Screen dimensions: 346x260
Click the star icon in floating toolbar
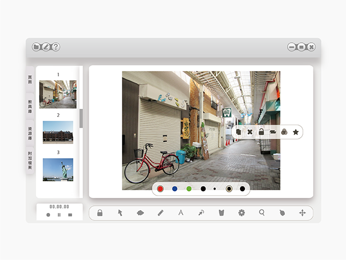coord(296,132)
